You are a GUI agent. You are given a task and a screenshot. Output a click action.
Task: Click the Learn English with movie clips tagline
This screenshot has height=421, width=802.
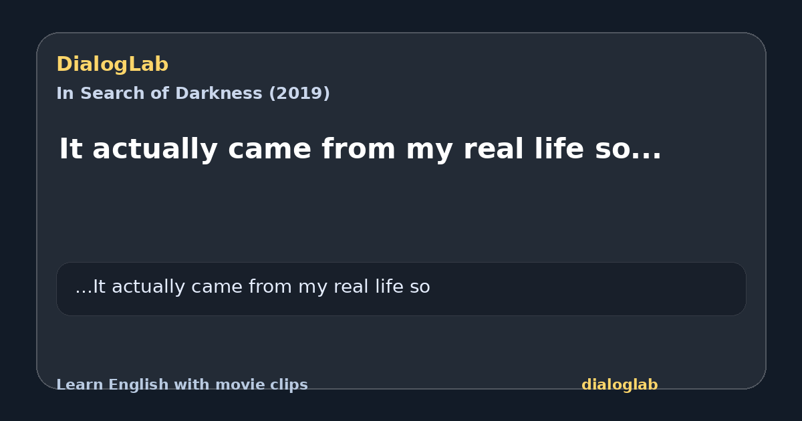click(x=182, y=385)
